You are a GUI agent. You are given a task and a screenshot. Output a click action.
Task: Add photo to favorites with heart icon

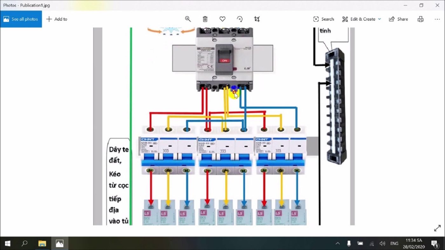coord(222,19)
